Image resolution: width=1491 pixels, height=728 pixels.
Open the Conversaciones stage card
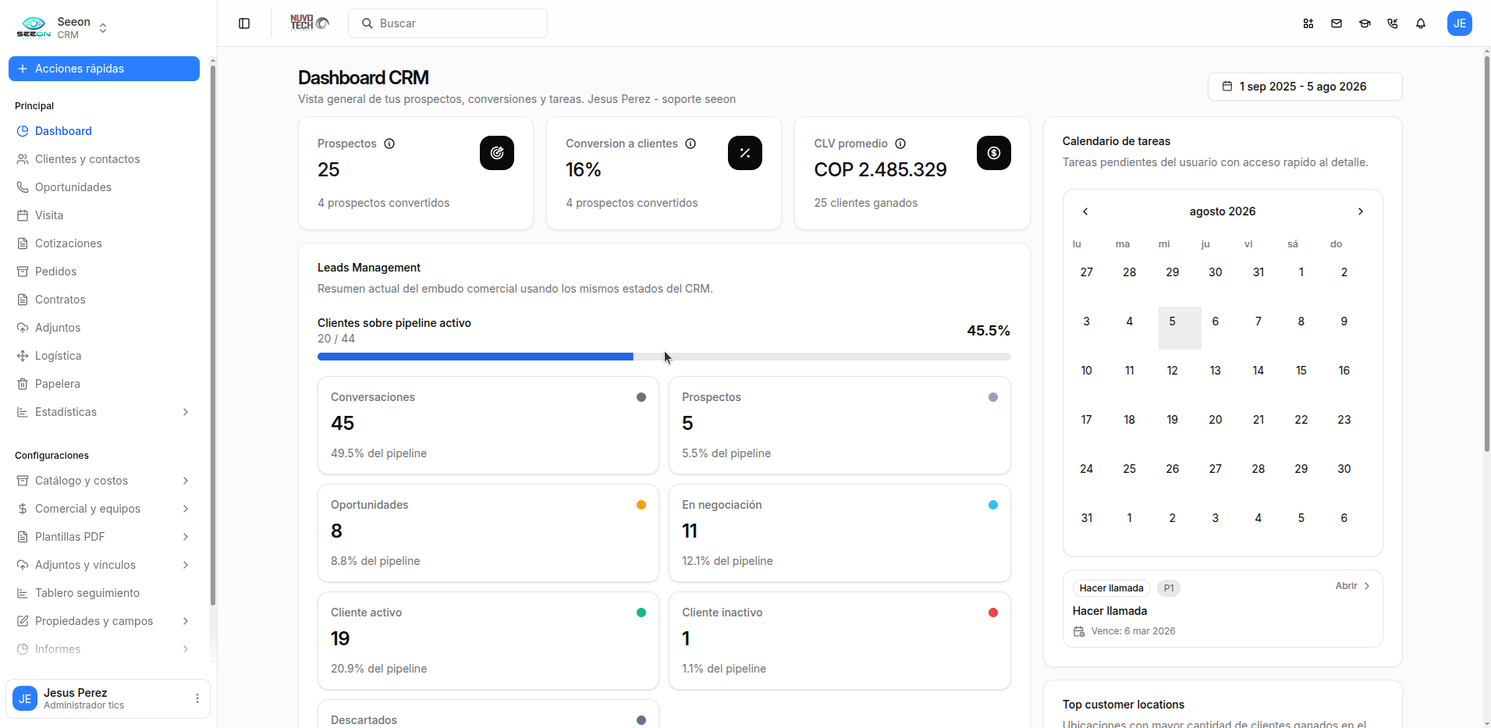click(488, 425)
